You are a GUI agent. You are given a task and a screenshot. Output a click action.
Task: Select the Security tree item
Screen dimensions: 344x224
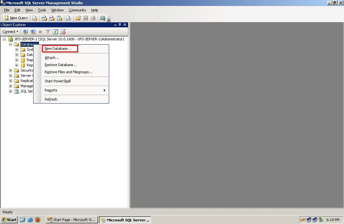27,71
